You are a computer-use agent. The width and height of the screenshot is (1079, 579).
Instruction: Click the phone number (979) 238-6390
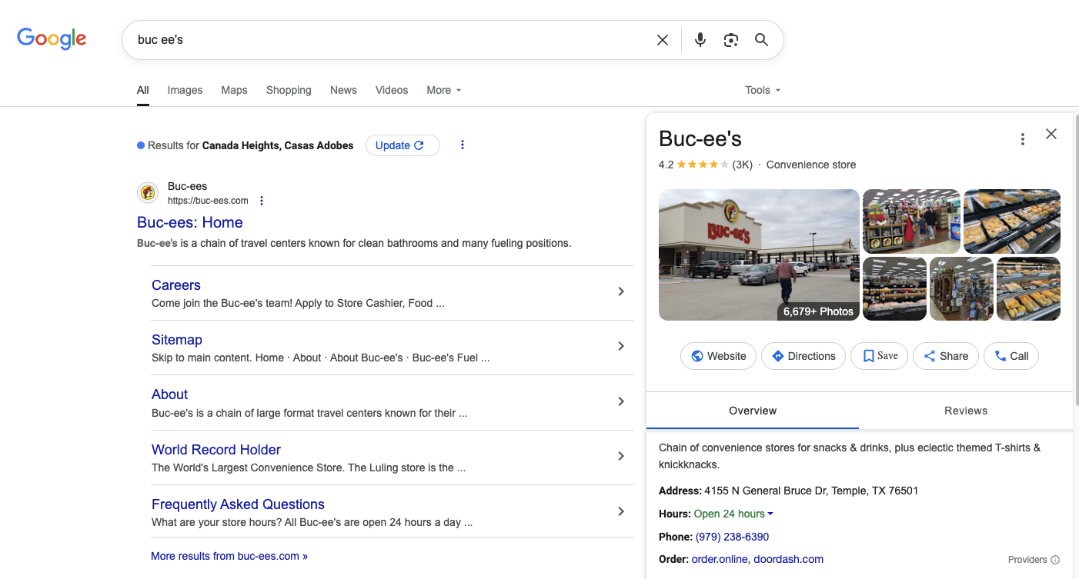(x=732, y=537)
